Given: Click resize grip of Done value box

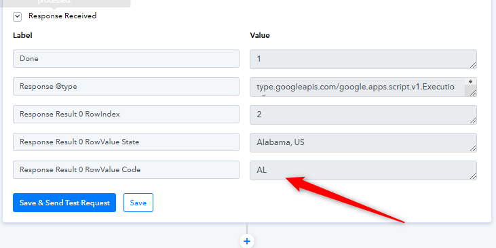Looking at the screenshot, I should pos(473,65).
